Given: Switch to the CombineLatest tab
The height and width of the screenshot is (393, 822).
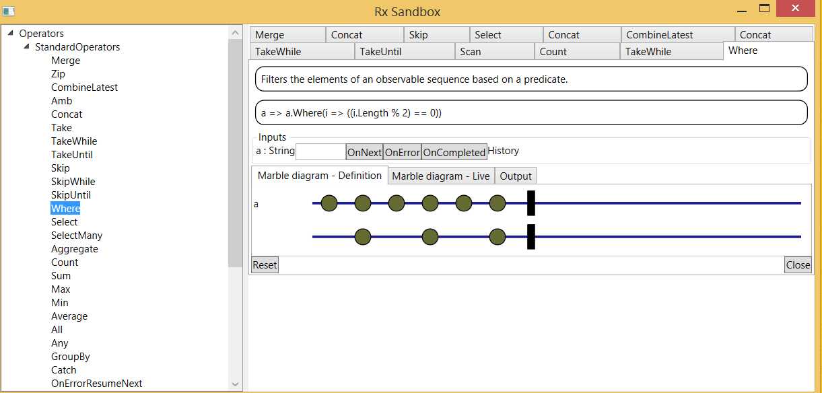Looking at the screenshot, I should (x=677, y=35).
